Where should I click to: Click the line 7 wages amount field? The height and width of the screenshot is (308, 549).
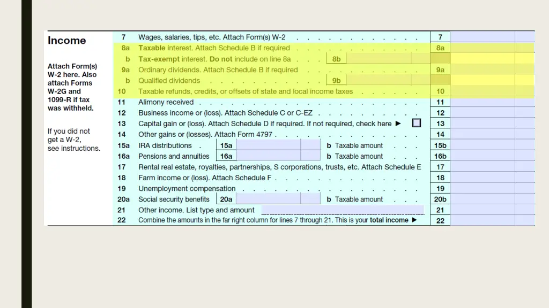(482, 37)
